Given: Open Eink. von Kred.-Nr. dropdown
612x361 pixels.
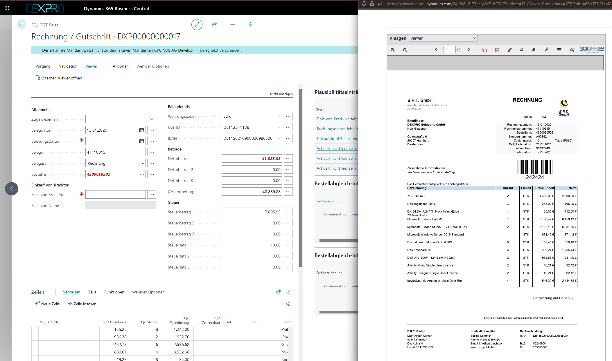Looking at the screenshot, I should tap(142, 195).
